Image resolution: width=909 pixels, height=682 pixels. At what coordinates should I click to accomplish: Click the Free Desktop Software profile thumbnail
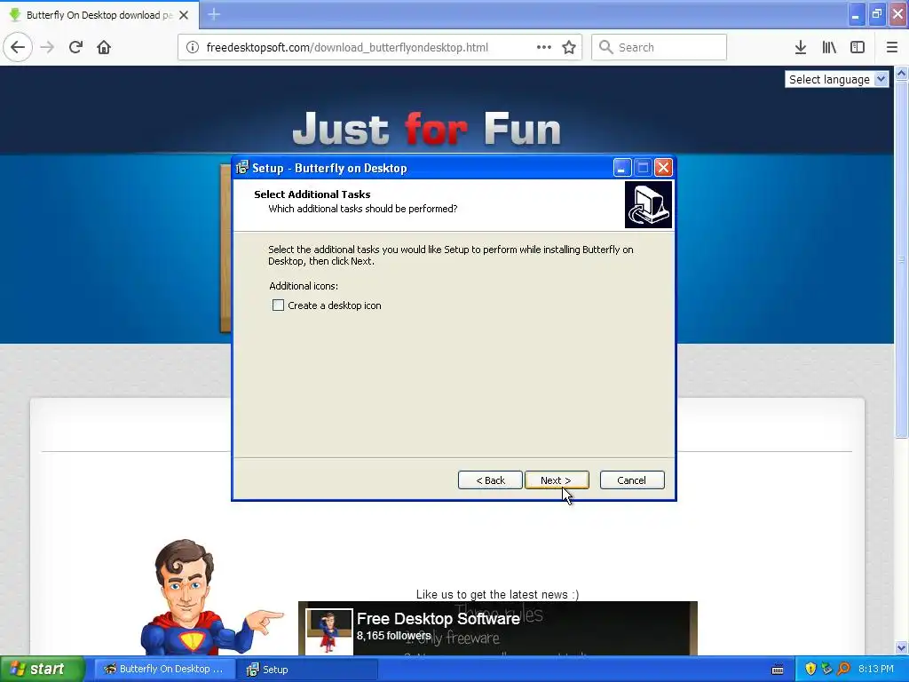pyautogui.click(x=329, y=632)
